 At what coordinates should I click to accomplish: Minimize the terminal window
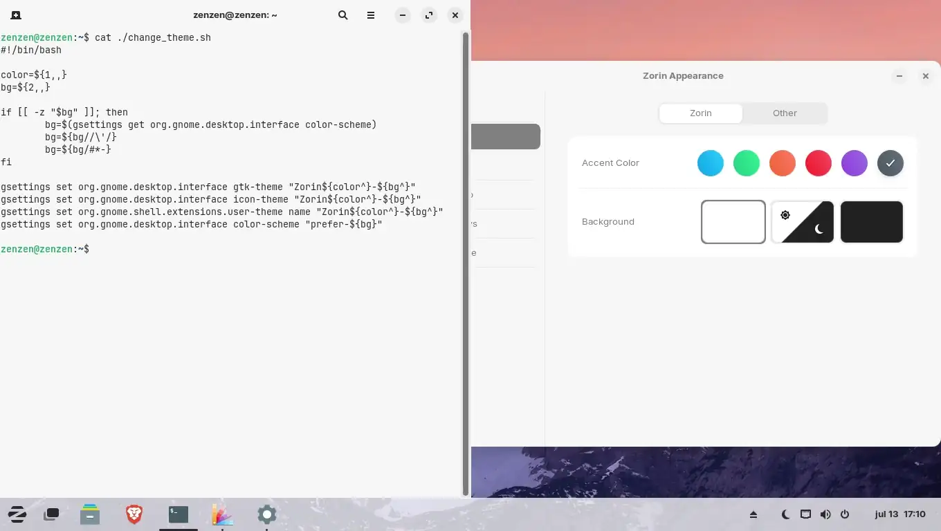coord(403,15)
